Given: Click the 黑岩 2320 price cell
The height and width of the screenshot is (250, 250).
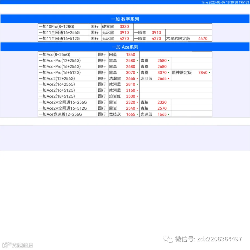Looking at the screenshot, I should [x=124, y=102].
